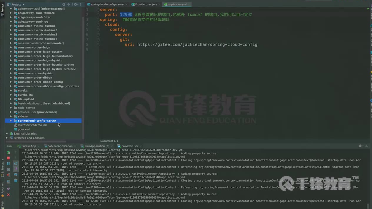Click the red X close icon in Run sidebar
The width and height of the screenshot is (372, 209).
click(8, 195)
